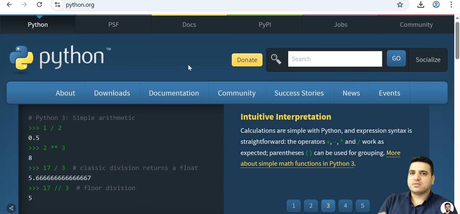Open the browser downloads icon

[421, 5]
